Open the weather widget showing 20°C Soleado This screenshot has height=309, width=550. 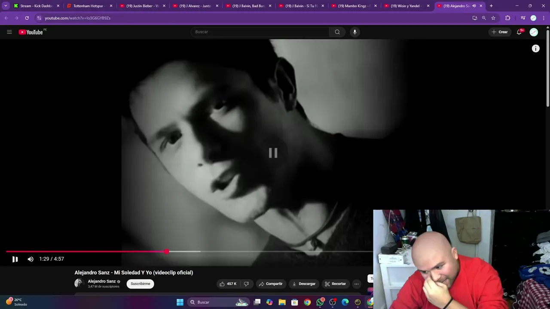tap(17, 302)
